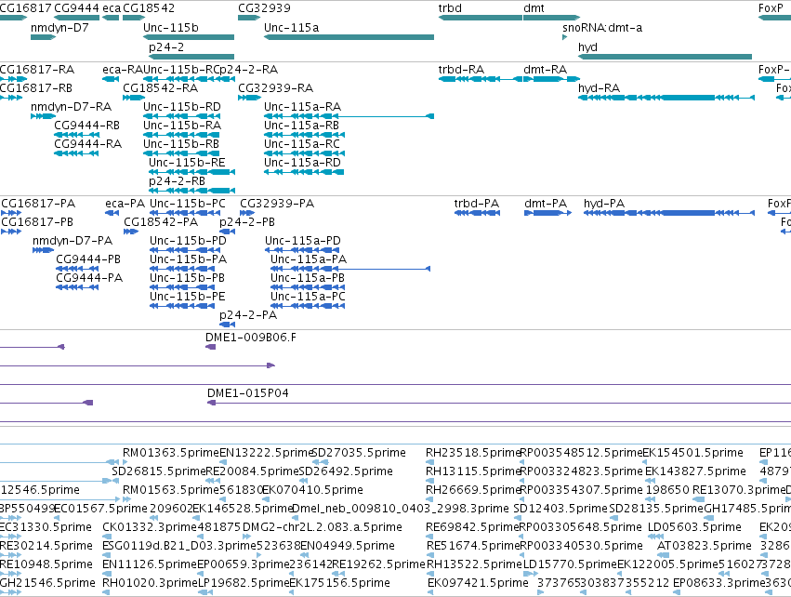Click the SD12403.5prime EST label
The width and height of the screenshot is (791, 597).
click(x=560, y=509)
